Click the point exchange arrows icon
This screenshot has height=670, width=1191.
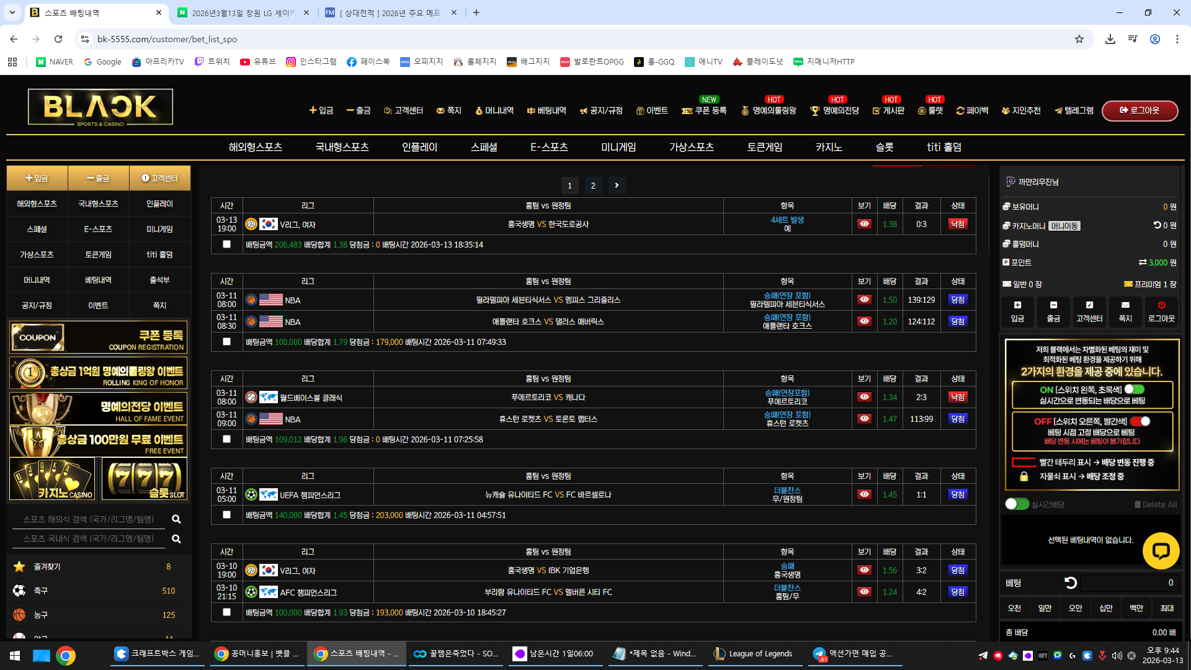click(x=1142, y=262)
